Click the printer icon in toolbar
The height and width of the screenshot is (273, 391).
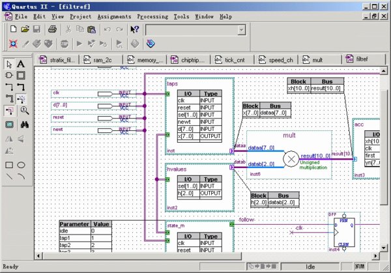52,29
